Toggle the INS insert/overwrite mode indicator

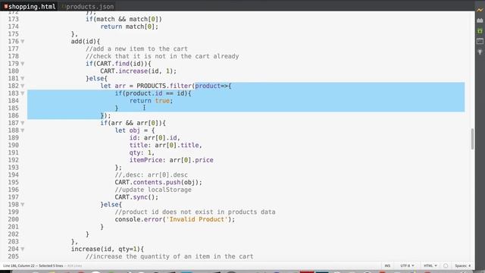[387, 265]
